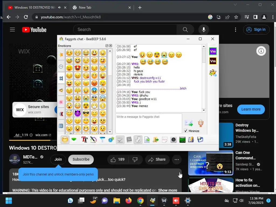Insert the red angry face emoji

click(94, 83)
